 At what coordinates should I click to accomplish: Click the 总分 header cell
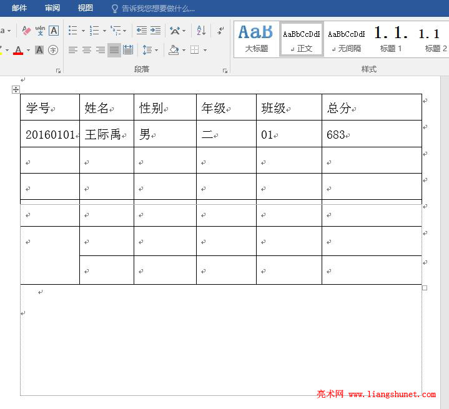[x=372, y=107]
